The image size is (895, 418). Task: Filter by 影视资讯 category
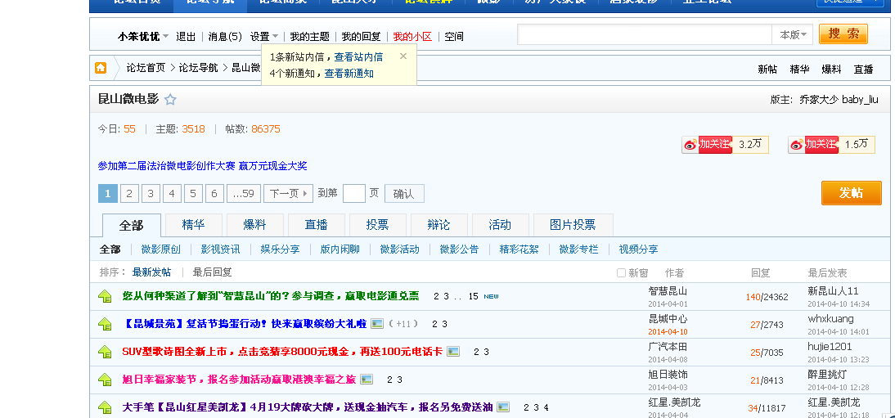(220, 249)
